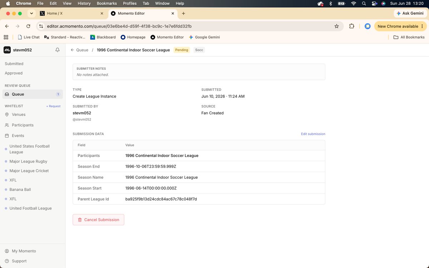
Task: Click Season Start value 1996-06-14T00:00:00.000Z
Action: click(x=151, y=188)
